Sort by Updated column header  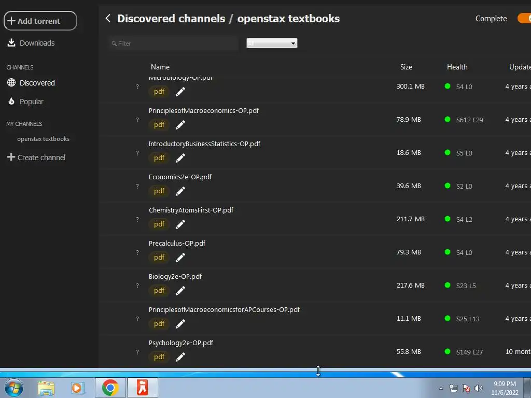520,67
